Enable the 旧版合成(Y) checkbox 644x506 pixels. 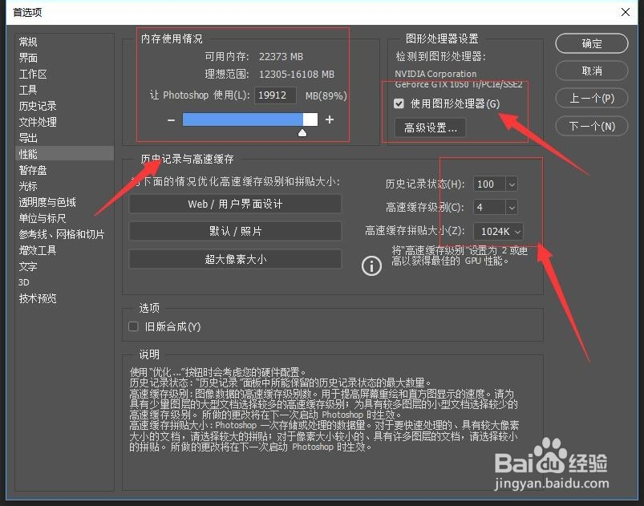coord(133,326)
